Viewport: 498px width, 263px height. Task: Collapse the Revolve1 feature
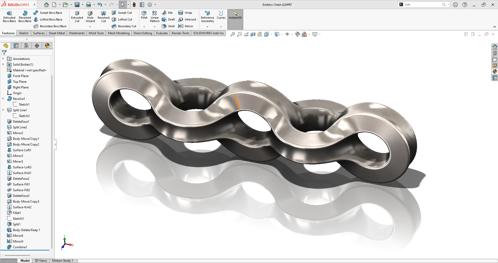(3, 99)
